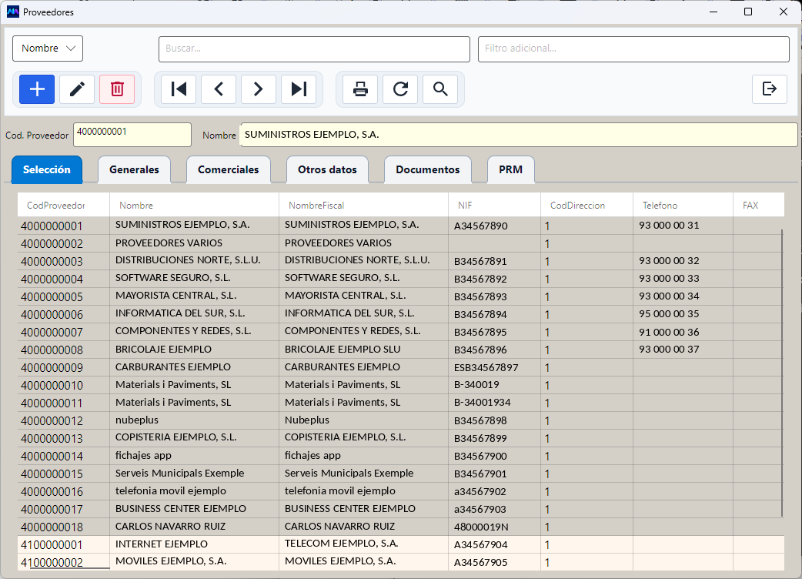Click the nubeplus name cell
The image size is (802, 579).
[x=195, y=420]
